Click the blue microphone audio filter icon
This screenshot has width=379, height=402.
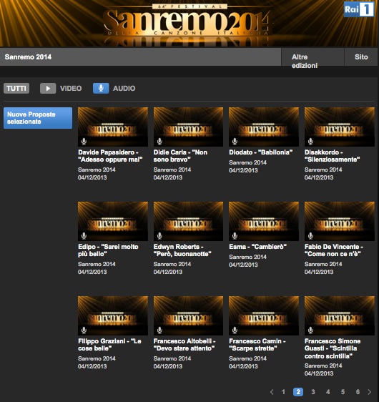coord(101,89)
